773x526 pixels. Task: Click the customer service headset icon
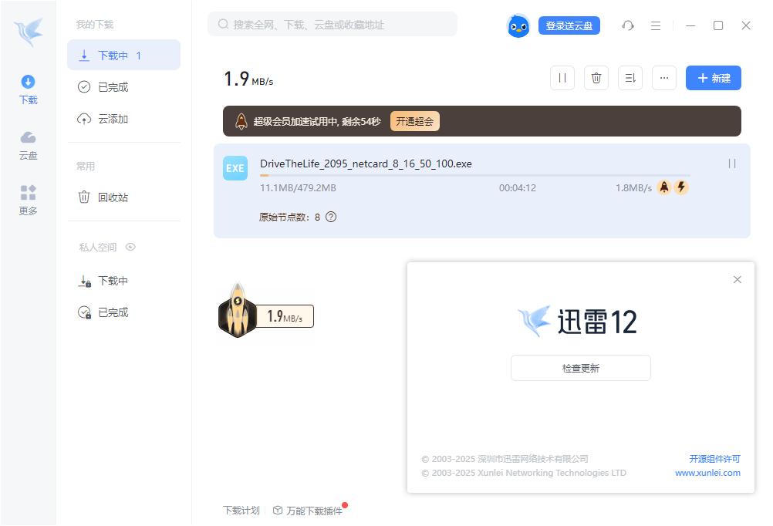coord(627,25)
